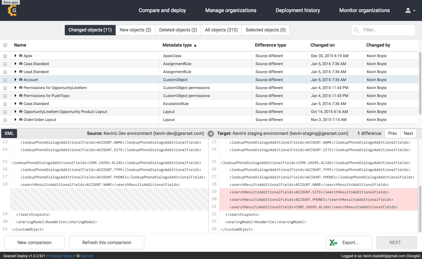Sort by Name column header
This screenshot has width=422, height=259.
coord(20,45)
